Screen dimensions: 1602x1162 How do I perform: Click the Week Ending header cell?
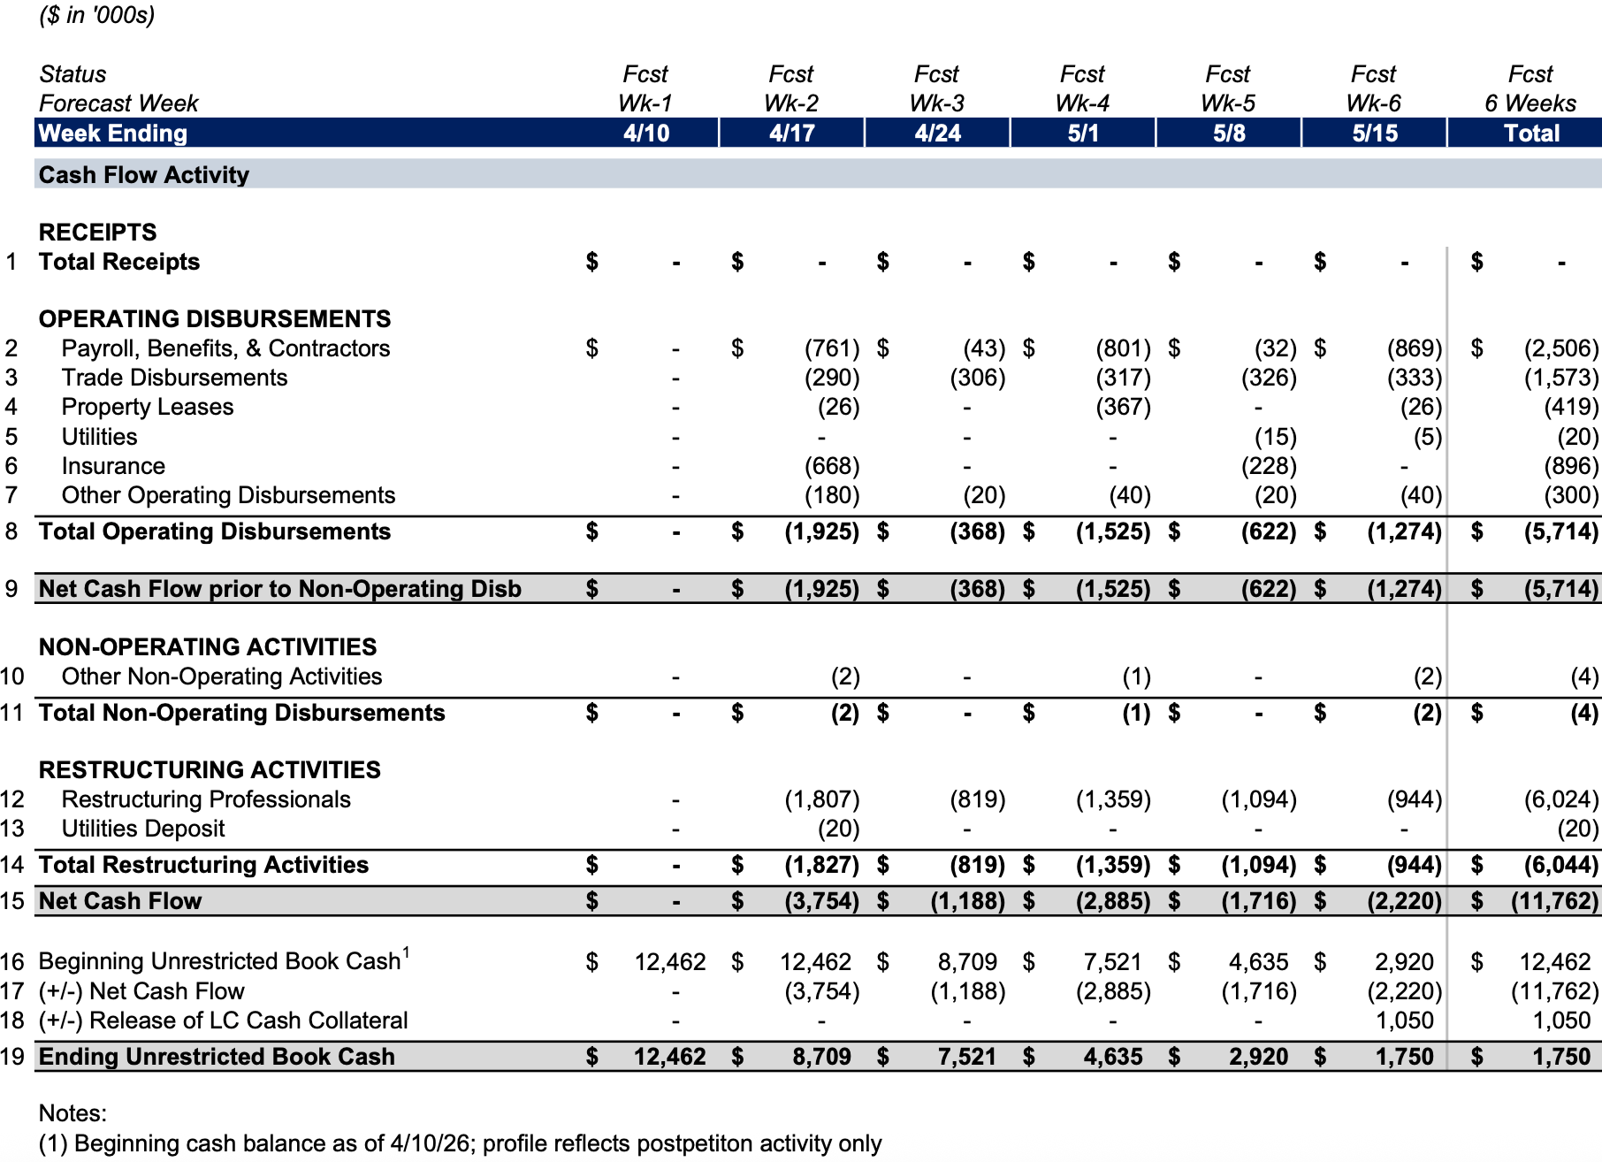click(113, 134)
